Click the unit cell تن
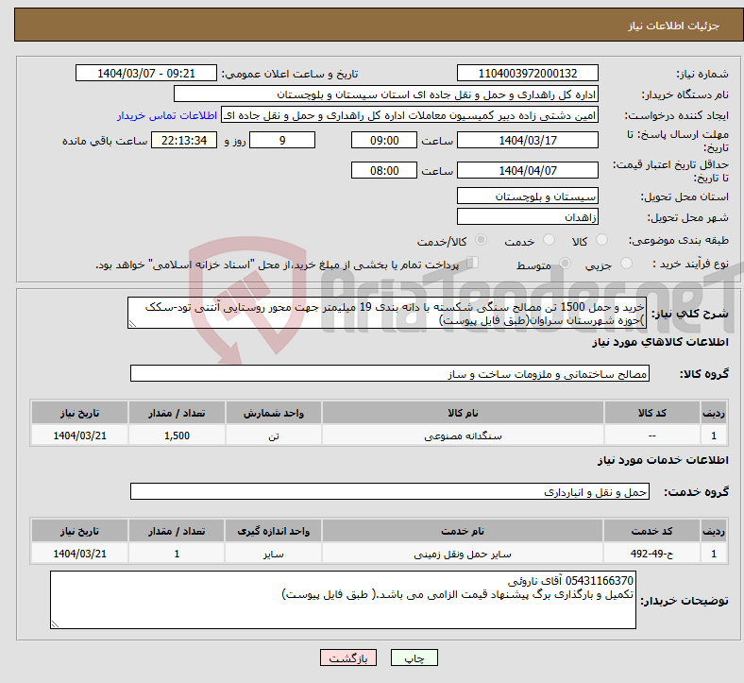Viewport: 744px width, 683px height. [x=273, y=435]
